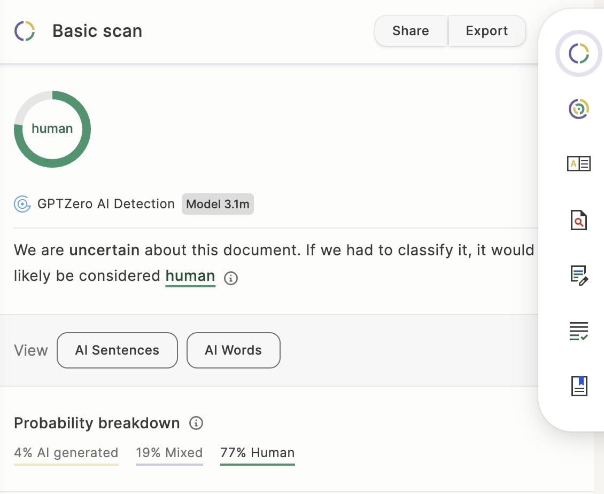Open the grammar check list icon
The height and width of the screenshot is (494, 604).
point(580,331)
